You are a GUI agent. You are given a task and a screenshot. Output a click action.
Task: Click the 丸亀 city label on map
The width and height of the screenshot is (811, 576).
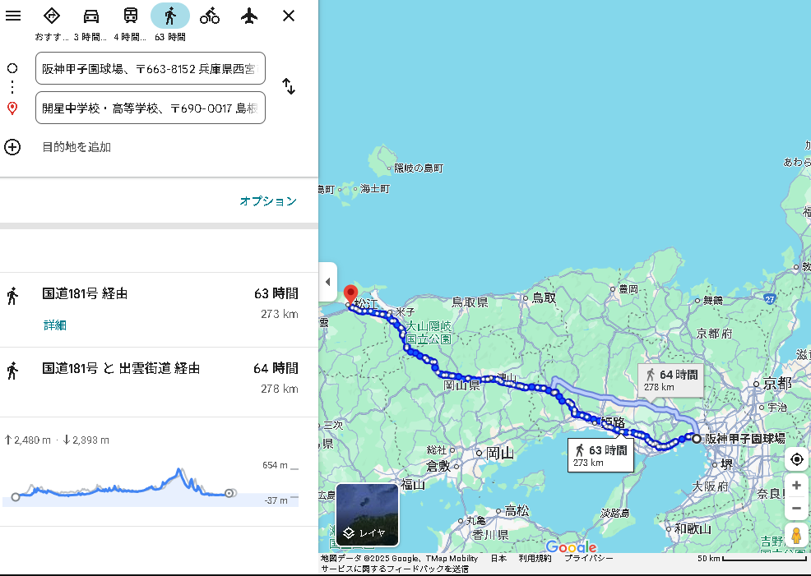pos(476,521)
